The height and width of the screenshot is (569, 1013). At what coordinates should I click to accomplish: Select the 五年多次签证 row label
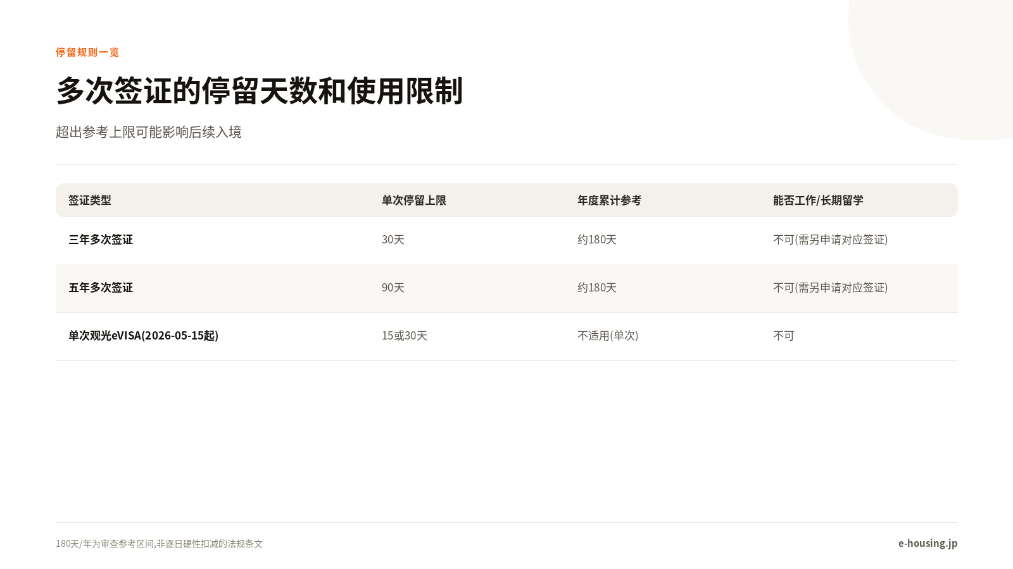pos(101,288)
